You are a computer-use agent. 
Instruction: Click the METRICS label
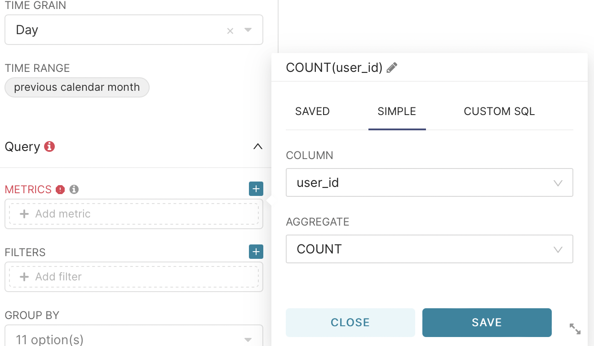point(28,190)
